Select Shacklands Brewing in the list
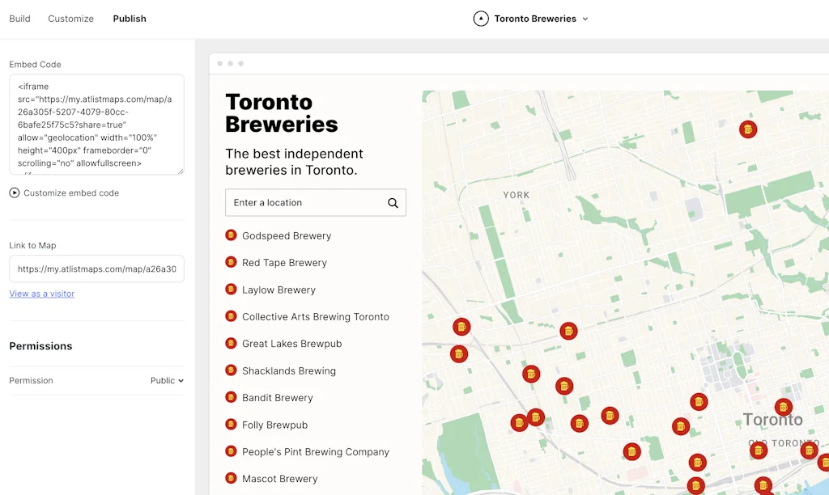Viewport: 829px width, 495px height. point(289,371)
